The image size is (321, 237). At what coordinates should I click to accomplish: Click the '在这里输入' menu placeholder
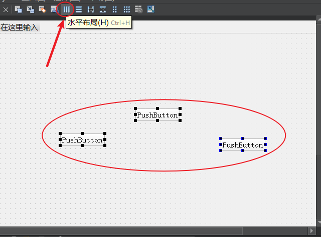click(x=20, y=27)
